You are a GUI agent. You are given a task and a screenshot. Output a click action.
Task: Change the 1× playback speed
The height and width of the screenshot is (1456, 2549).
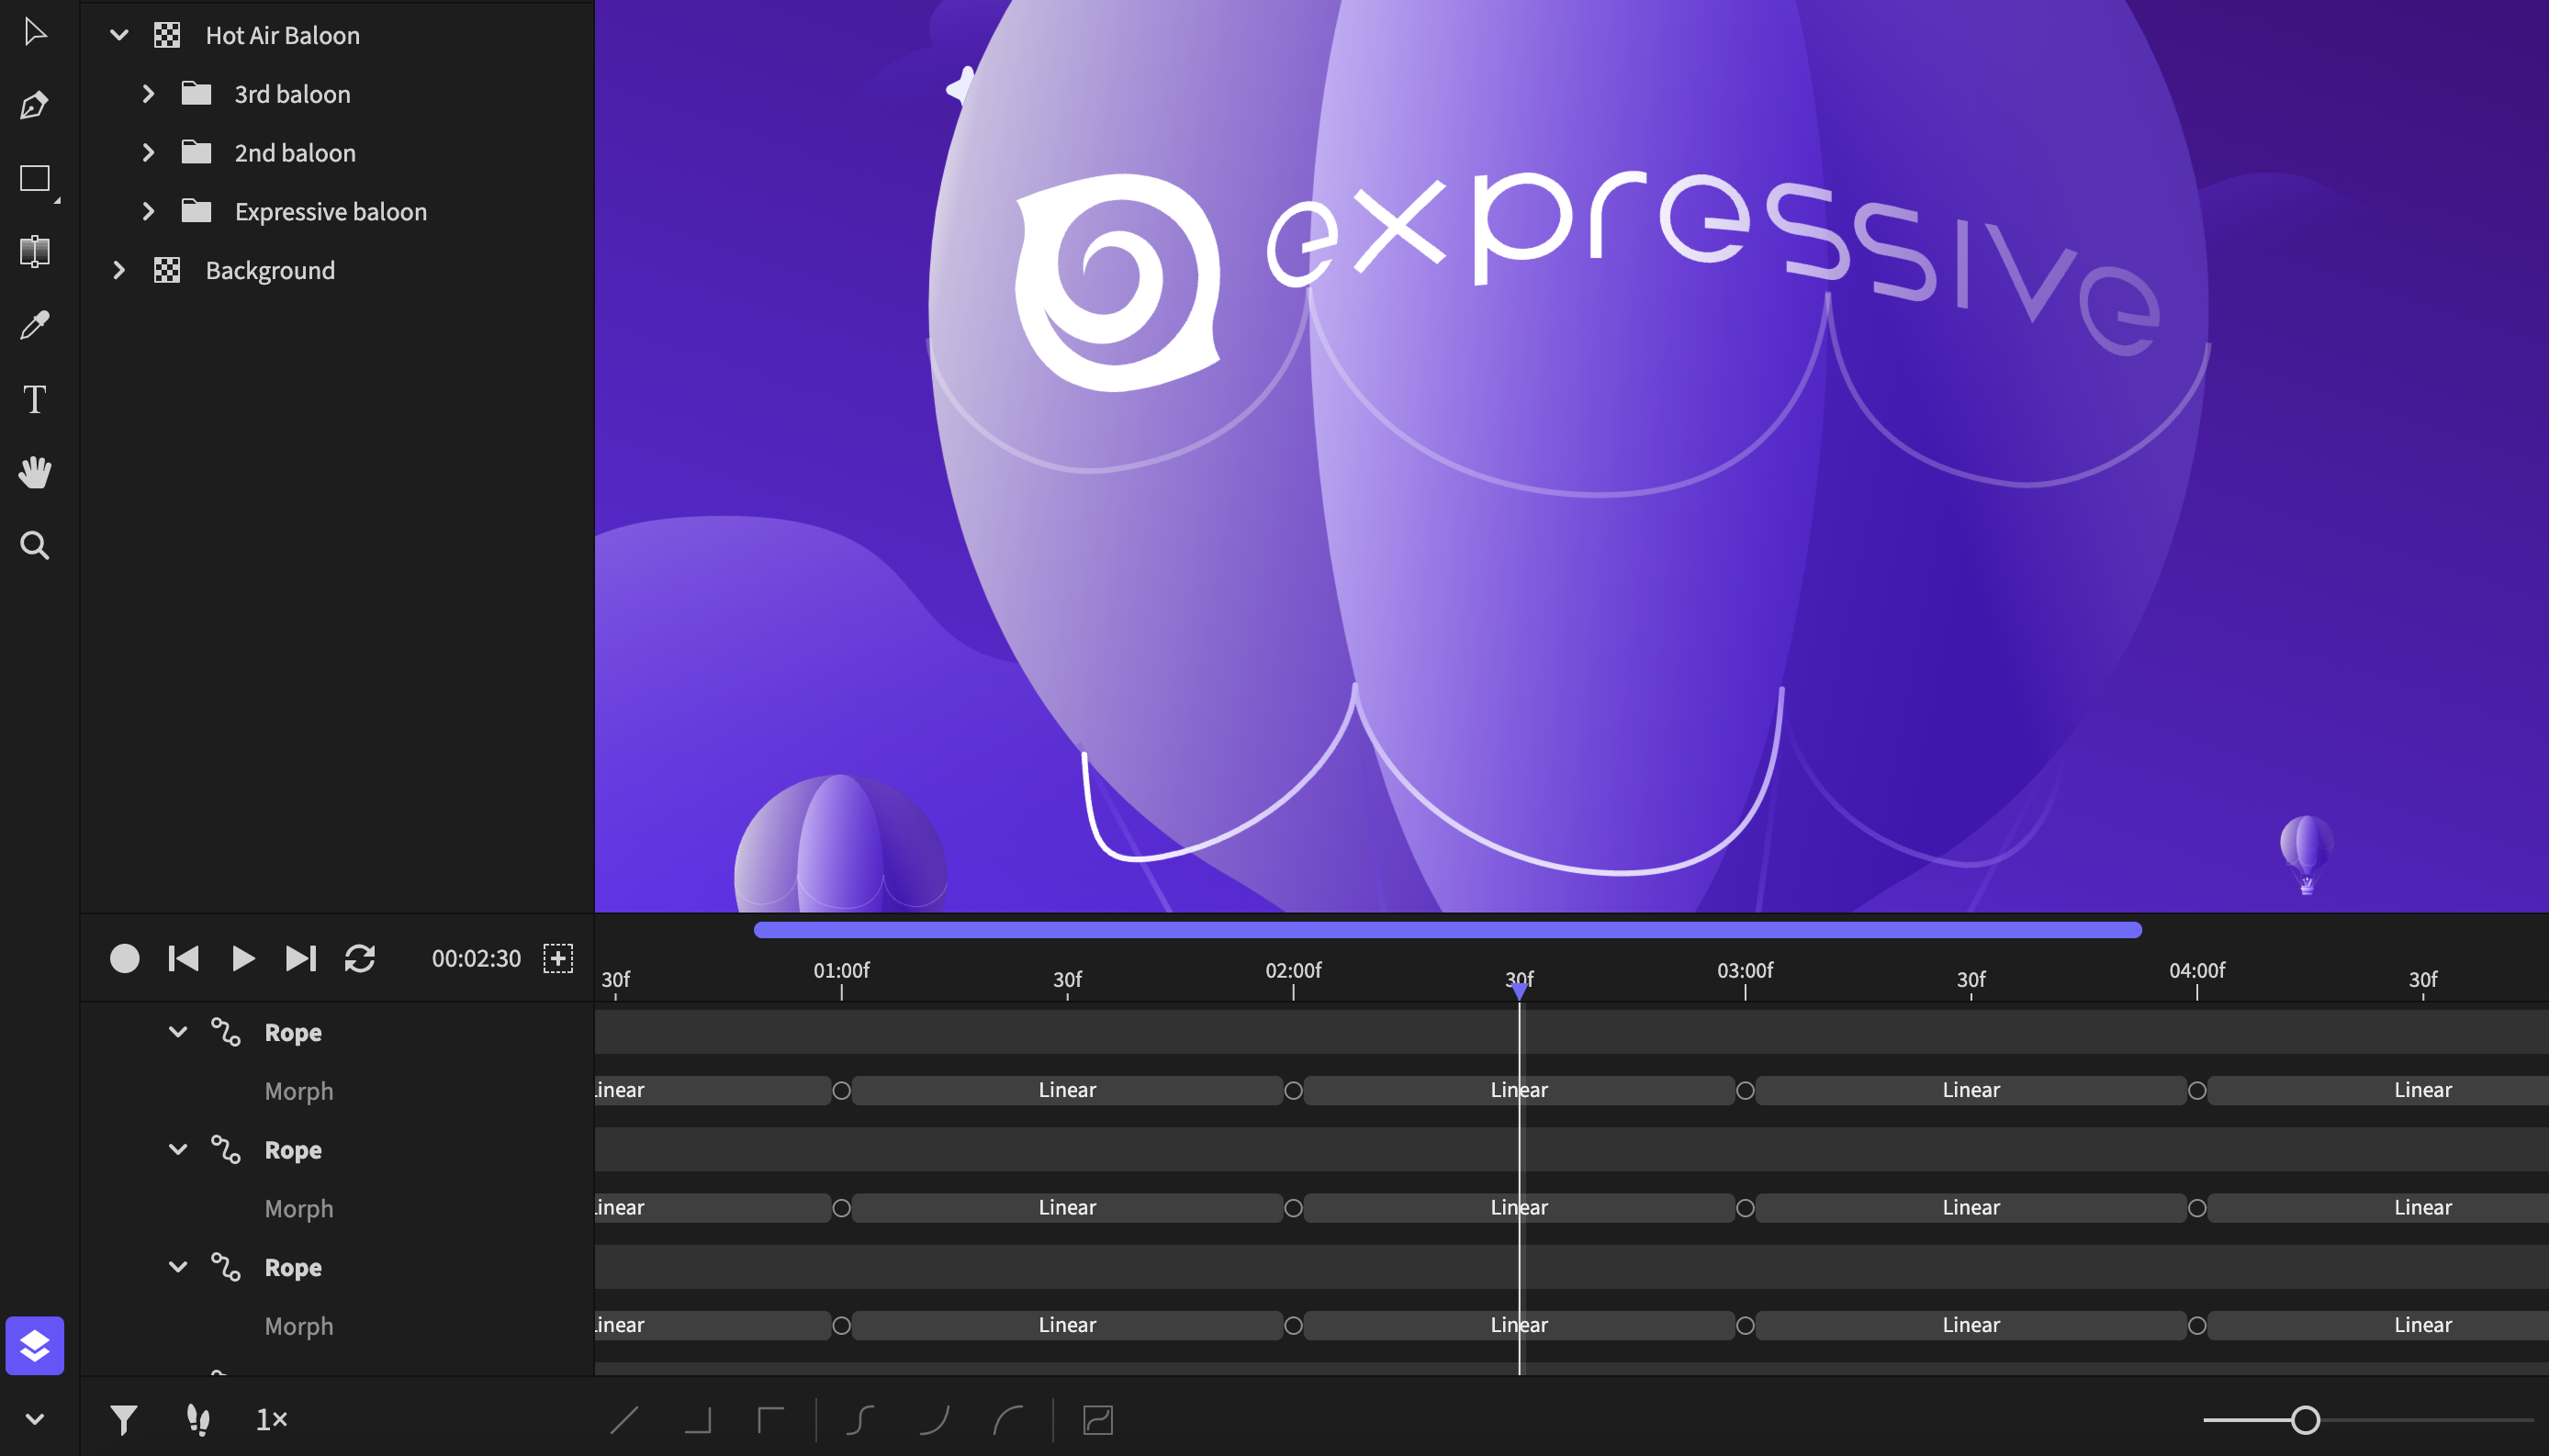272,1420
